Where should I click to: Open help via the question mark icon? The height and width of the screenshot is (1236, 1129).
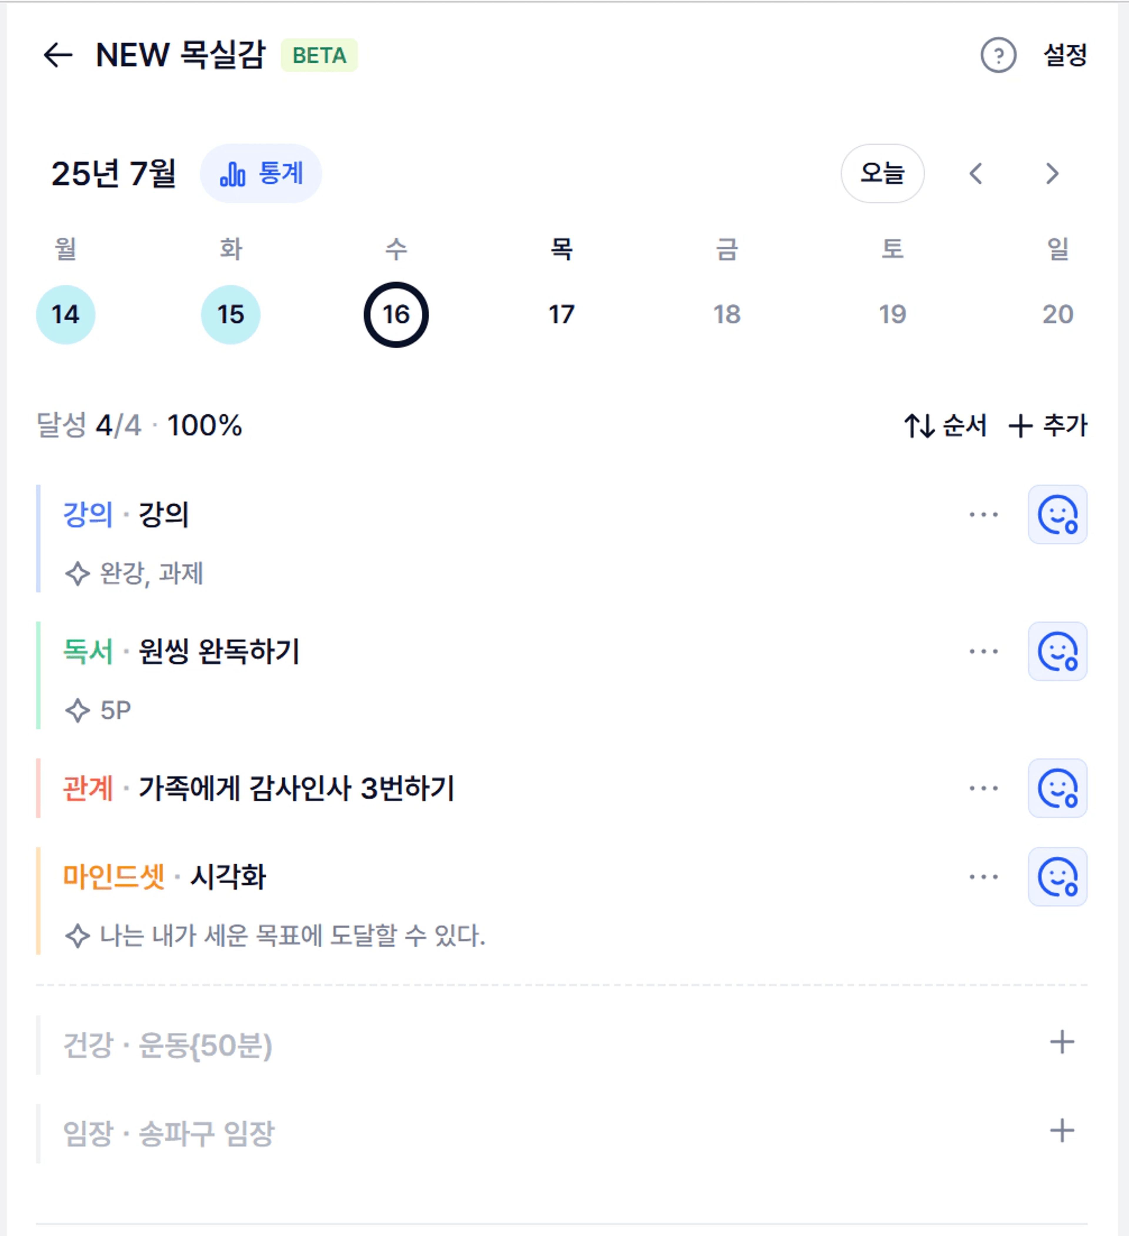(x=998, y=55)
